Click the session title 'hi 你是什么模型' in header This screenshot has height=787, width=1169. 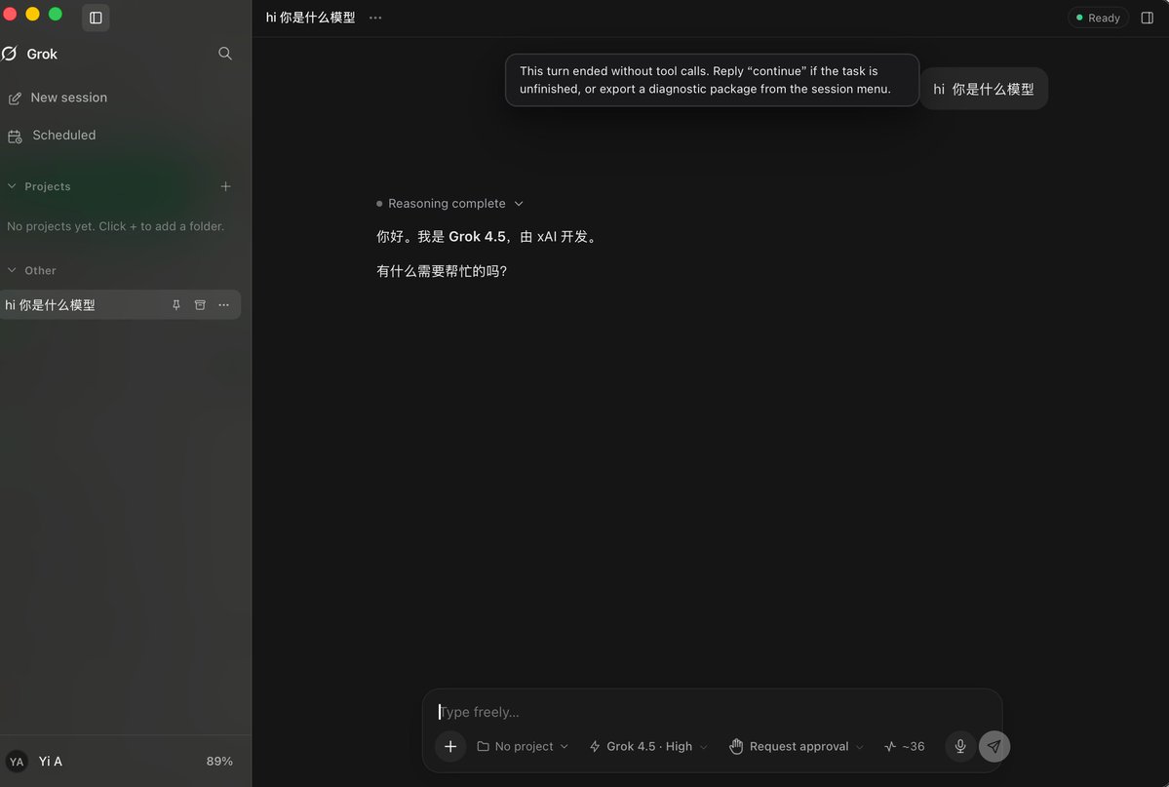coord(310,18)
